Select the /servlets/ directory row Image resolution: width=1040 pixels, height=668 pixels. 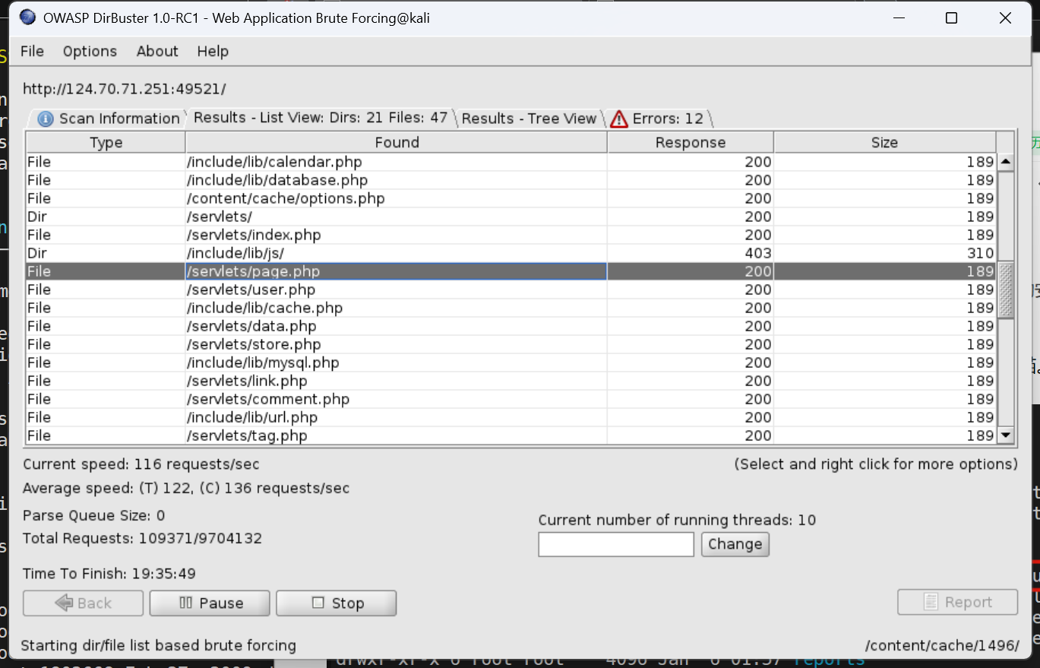pyautogui.click(x=511, y=217)
